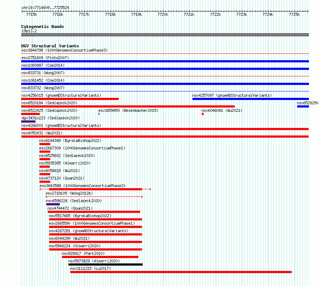Click the chr19:7714609..7725524 coordinates text

(x=45, y=8)
